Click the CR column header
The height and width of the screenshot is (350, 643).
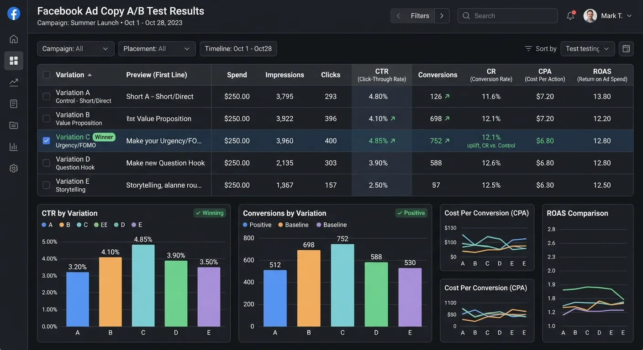[x=491, y=75]
